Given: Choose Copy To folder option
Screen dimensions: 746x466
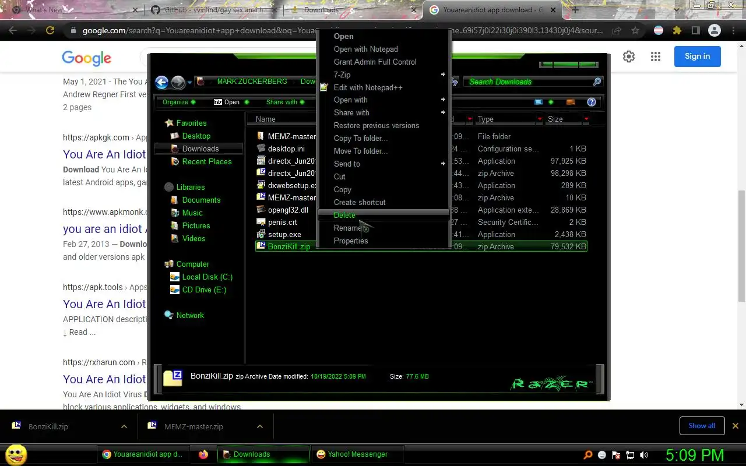Looking at the screenshot, I should click(x=384, y=138).
